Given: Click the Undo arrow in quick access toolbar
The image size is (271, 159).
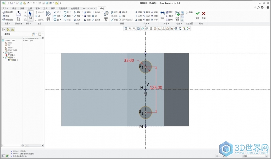Looking at the screenshot, I should point(28,3).
